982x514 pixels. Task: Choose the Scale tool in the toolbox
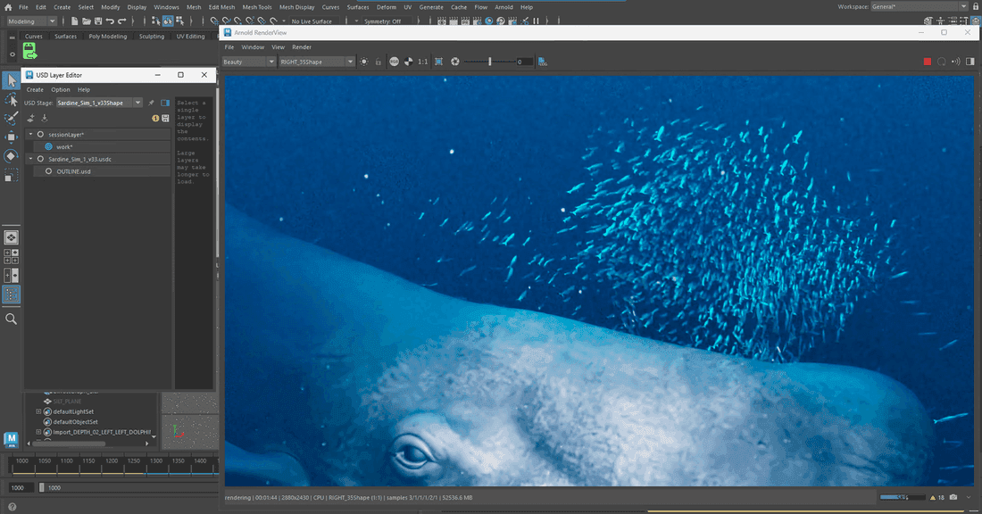pos(11,176)
